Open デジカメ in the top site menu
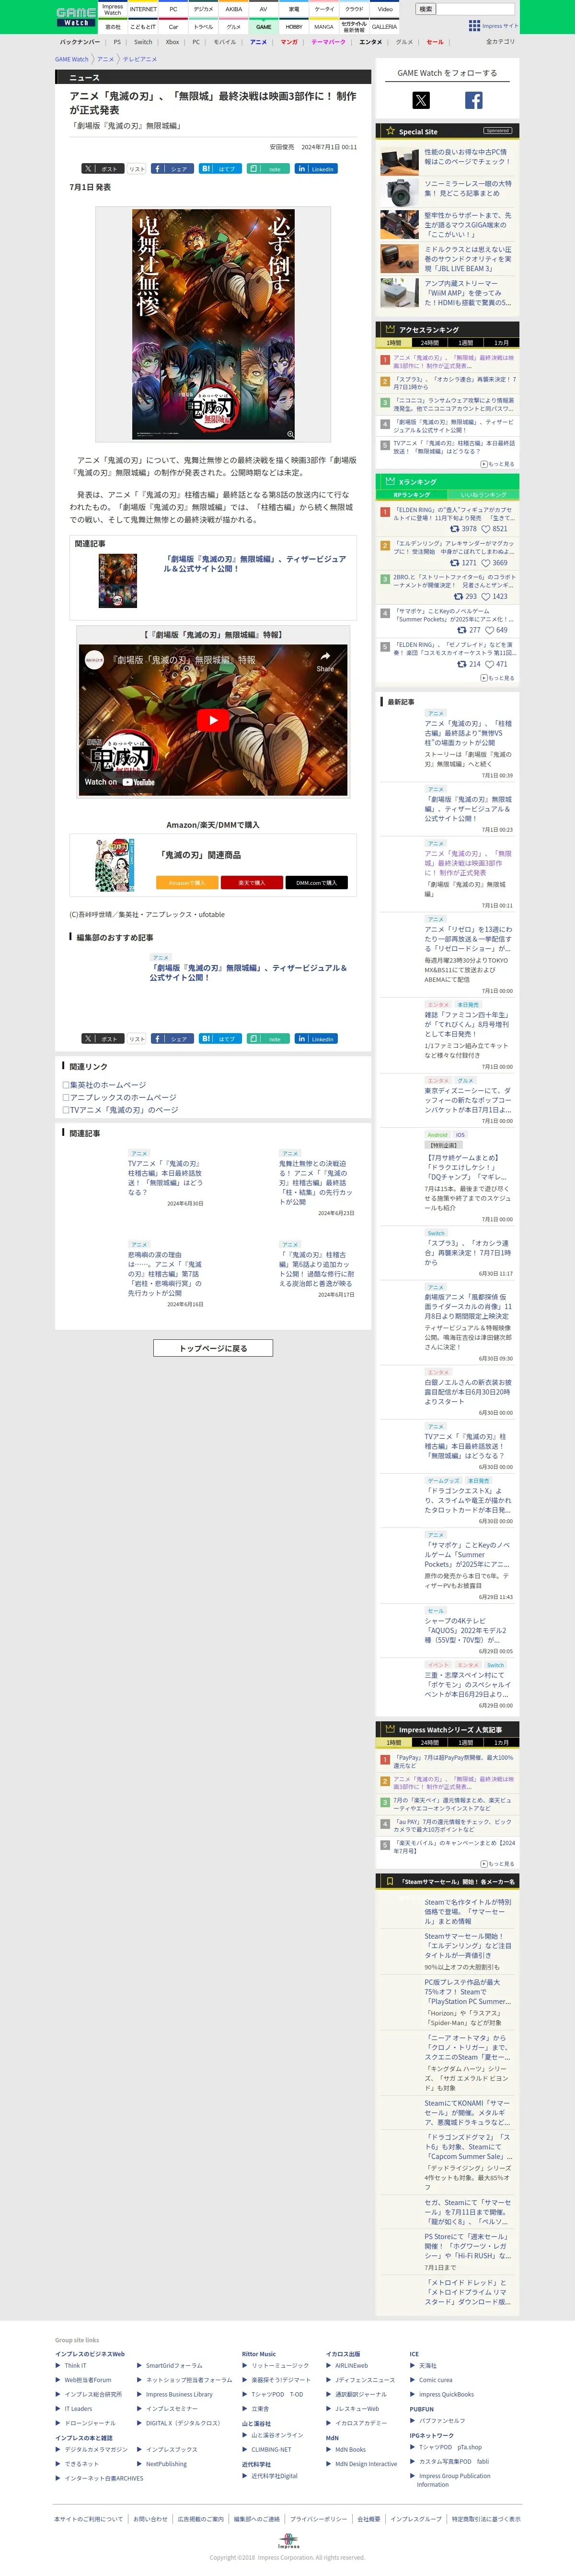575x2576 pixels. click(203, 9)
